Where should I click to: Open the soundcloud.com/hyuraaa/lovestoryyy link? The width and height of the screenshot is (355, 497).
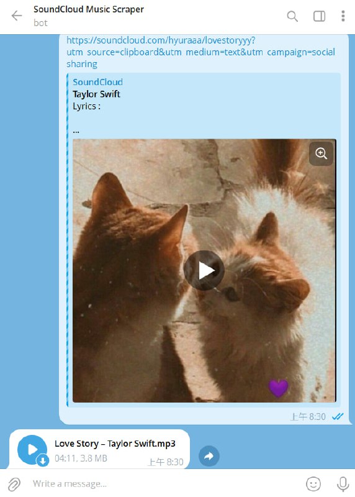(x=200, y=52)
